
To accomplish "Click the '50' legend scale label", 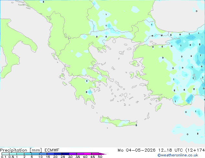I will coord(100,157).
